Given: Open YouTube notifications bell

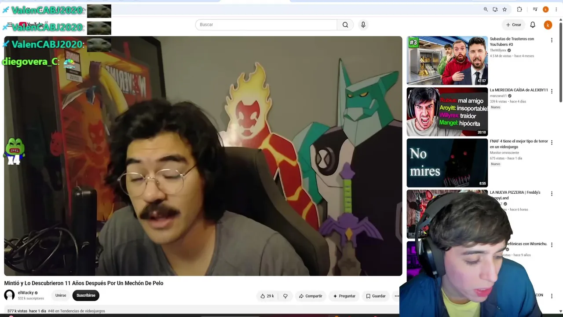Looking at the screenshot, I should (x=533, y=25).
